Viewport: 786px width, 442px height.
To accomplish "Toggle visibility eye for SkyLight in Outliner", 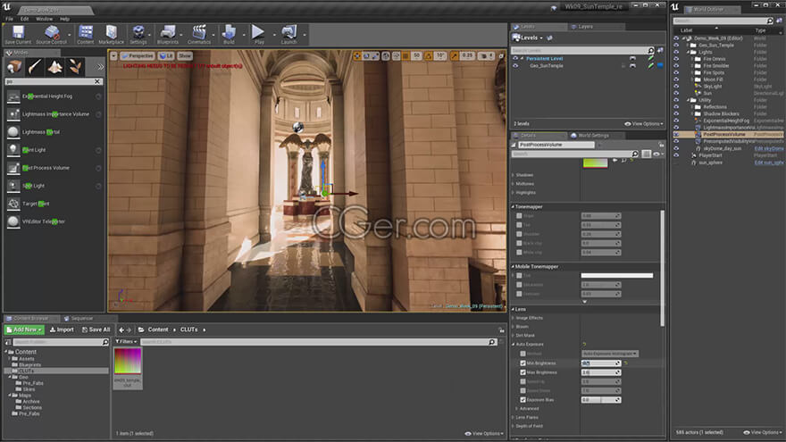I will [x=676, y=87].
